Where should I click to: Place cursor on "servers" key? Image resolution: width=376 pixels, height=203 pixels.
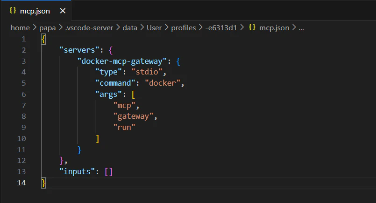tap(79, 50)
